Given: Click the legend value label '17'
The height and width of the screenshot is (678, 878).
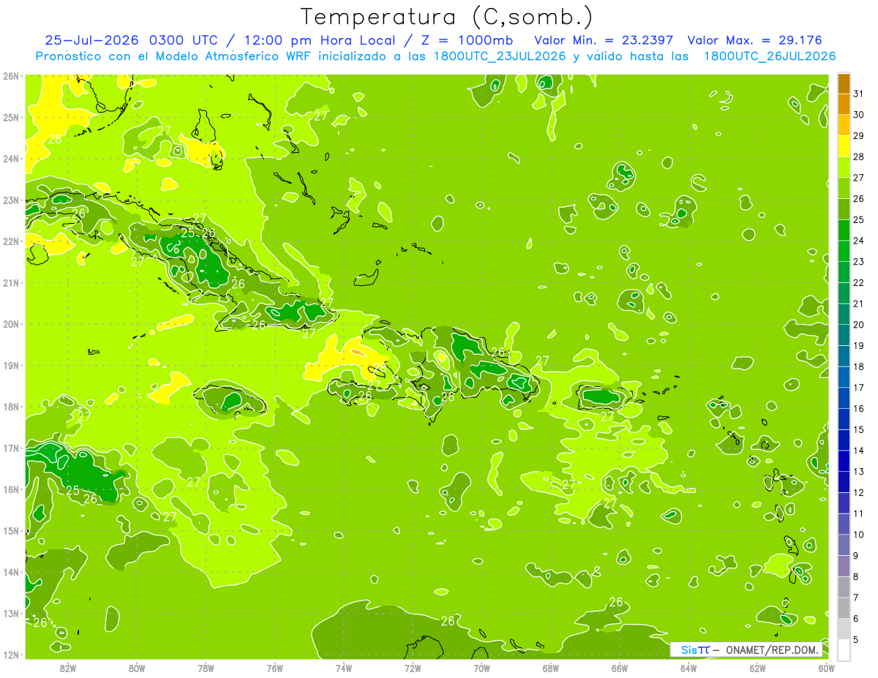Looking at the screenshot, I should (x=859, y=388).
